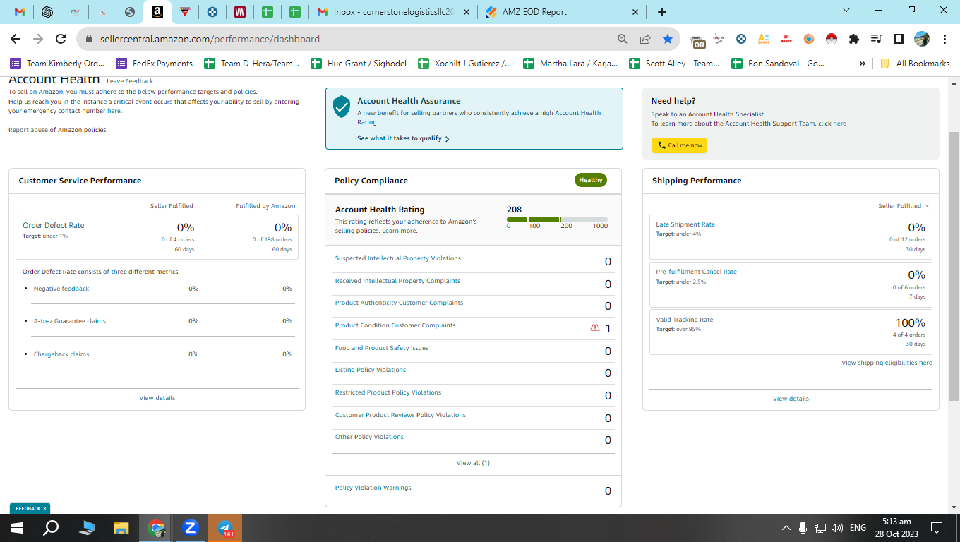Go back using the browser back arrow

[x=16, y=39]
